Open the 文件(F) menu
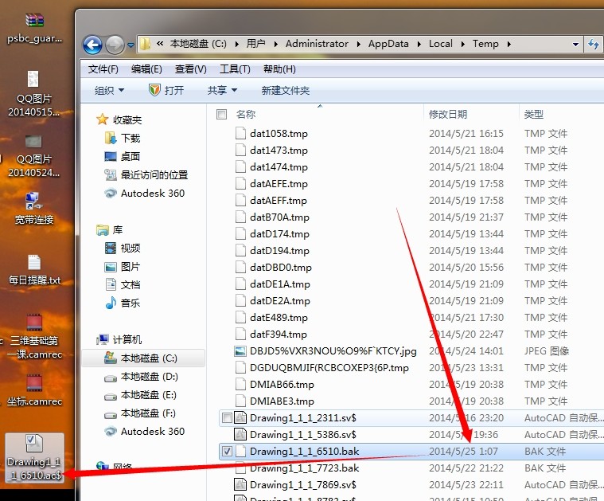 103,69
